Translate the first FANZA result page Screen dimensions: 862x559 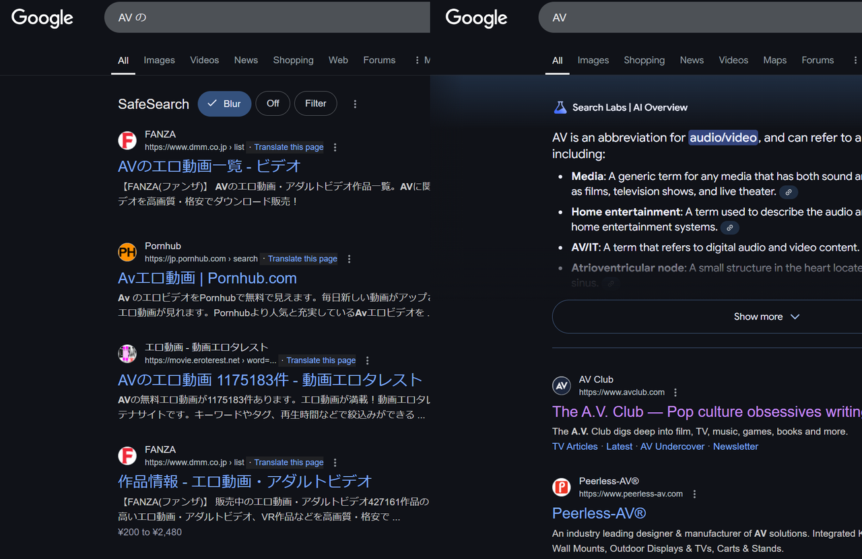click(x=289, y=147)
